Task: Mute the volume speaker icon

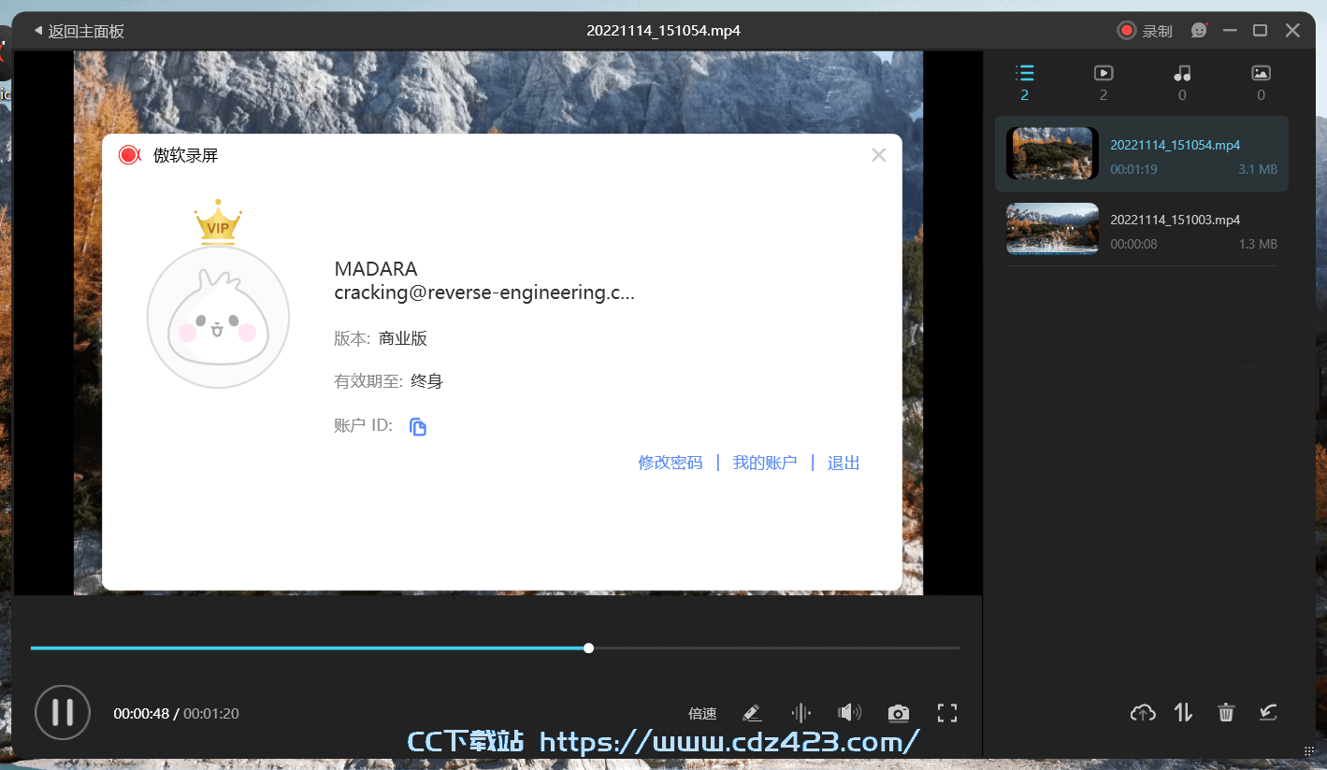Action: 849,713
